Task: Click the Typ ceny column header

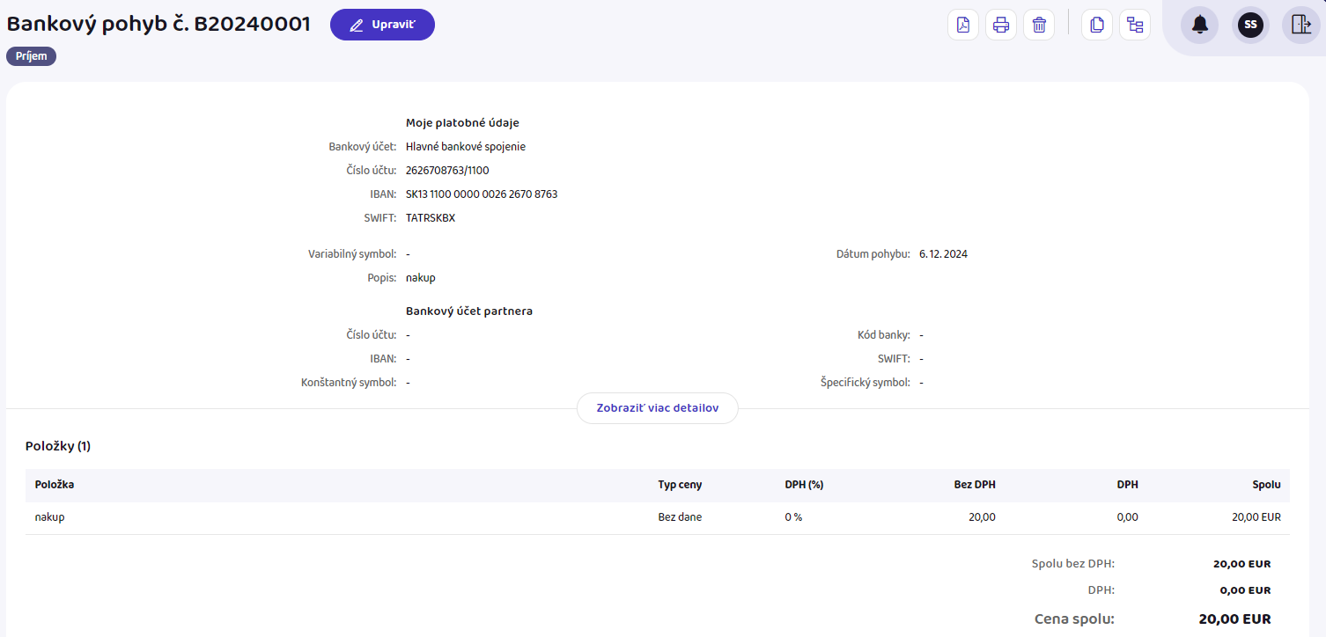Action: (680, 485)
